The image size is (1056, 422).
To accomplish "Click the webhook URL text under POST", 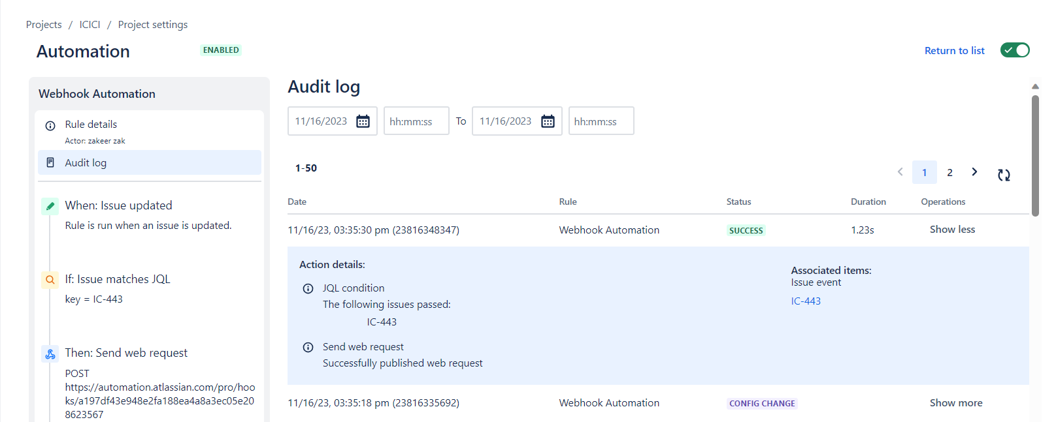I will click(x=160, y=401).
